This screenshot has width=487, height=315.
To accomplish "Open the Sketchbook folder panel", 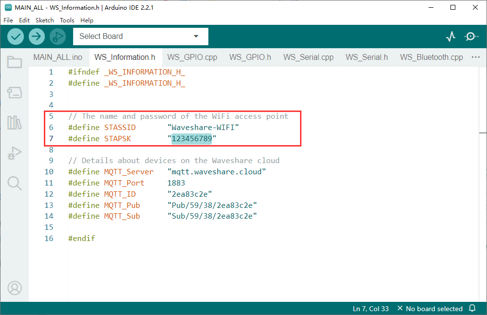I will 15,62.
